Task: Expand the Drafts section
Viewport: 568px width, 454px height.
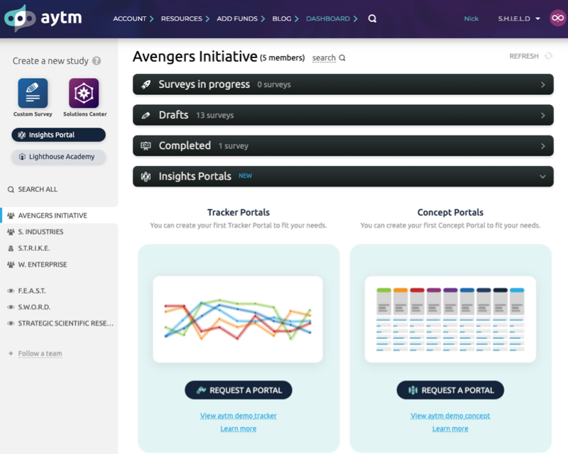Action: click(343, 115)
